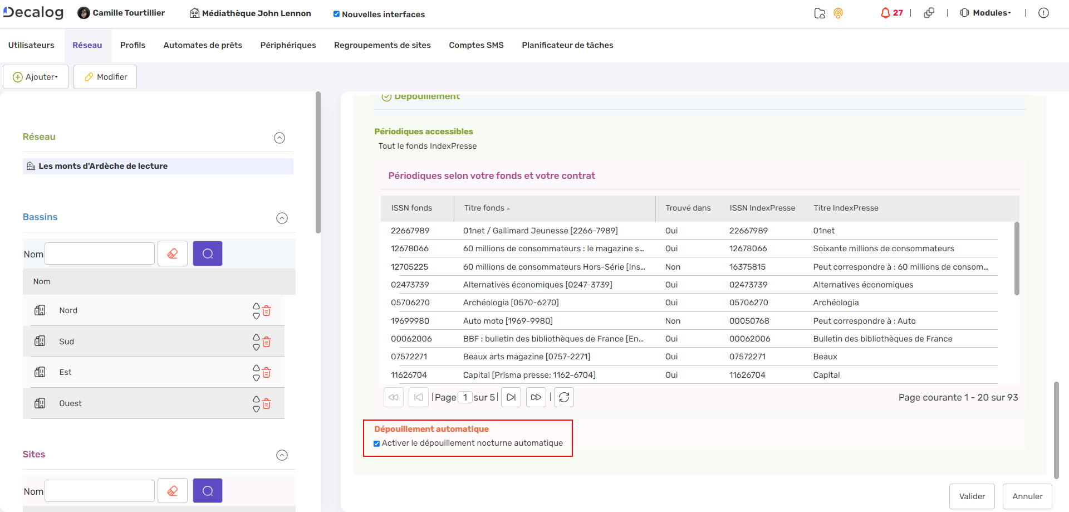Screen dimensions: 1069x512
Task: Disable automatic nocturnal dépouillement checkbox
Action: coord(377,443)
